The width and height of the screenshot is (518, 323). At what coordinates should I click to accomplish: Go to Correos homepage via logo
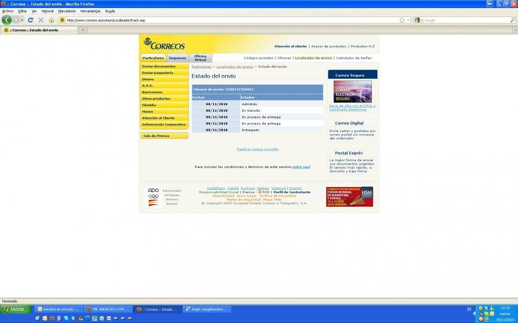164,43
